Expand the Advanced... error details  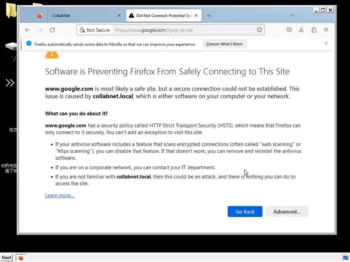click(287, 212)
